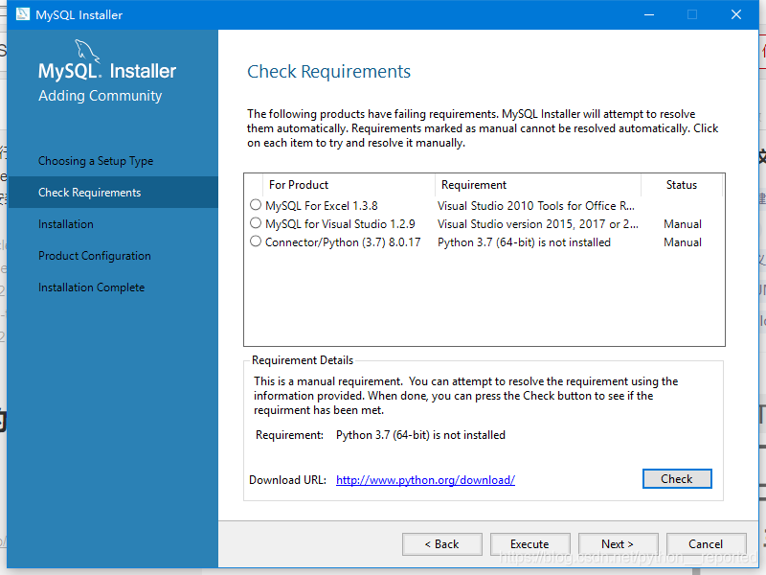Image resolution: width=766 pixels, height=575 pixels.
Task: Select the MySQL For Excel 1.3.8 radio button
Action: click(x=256, y=204)
